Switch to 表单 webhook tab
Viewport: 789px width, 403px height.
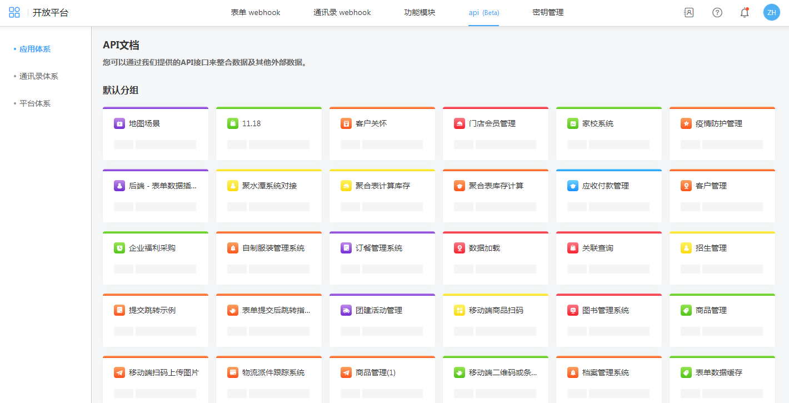pyautogui.click(x=256, y=12)
